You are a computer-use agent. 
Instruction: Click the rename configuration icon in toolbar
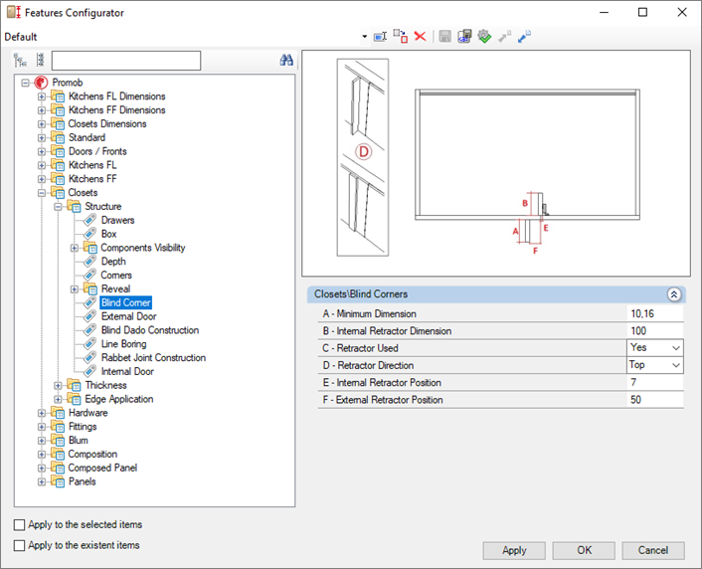380,36
